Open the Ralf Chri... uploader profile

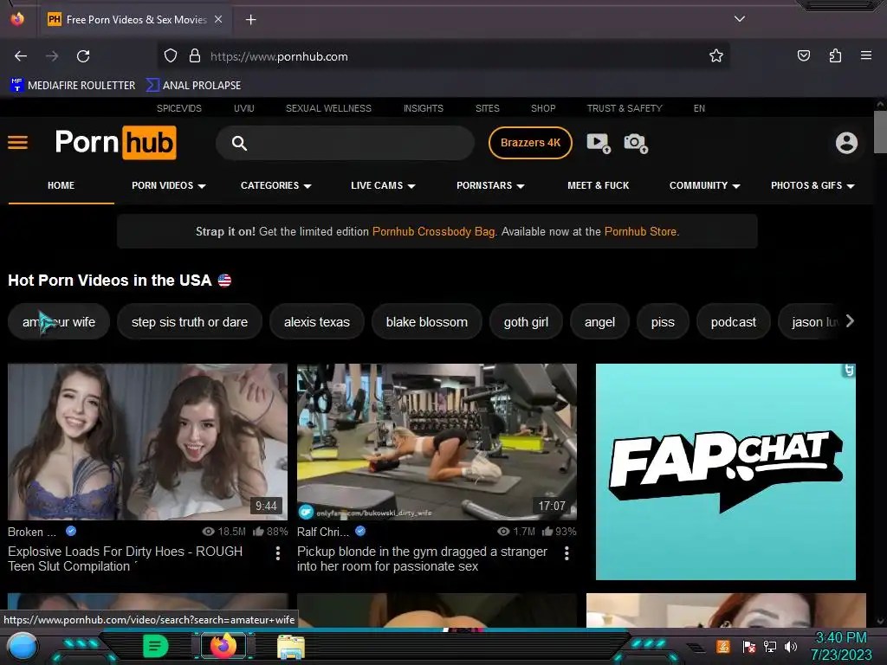tap(323, 532)
